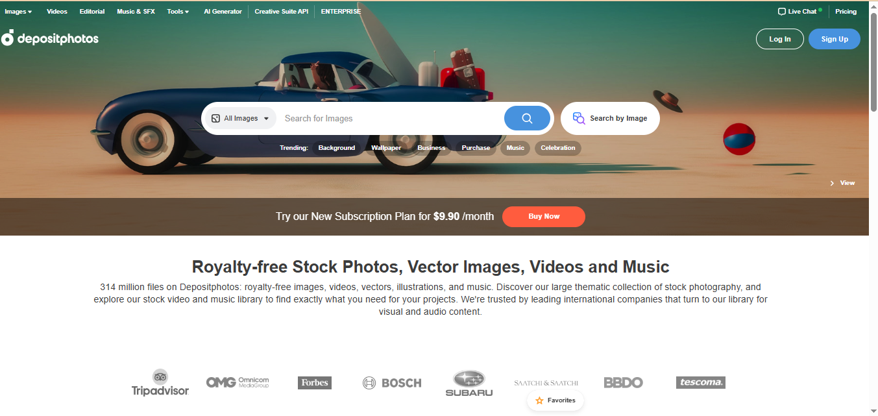
Task: Expand the Tools dropdown menu
Action: (x=178, y=12)
